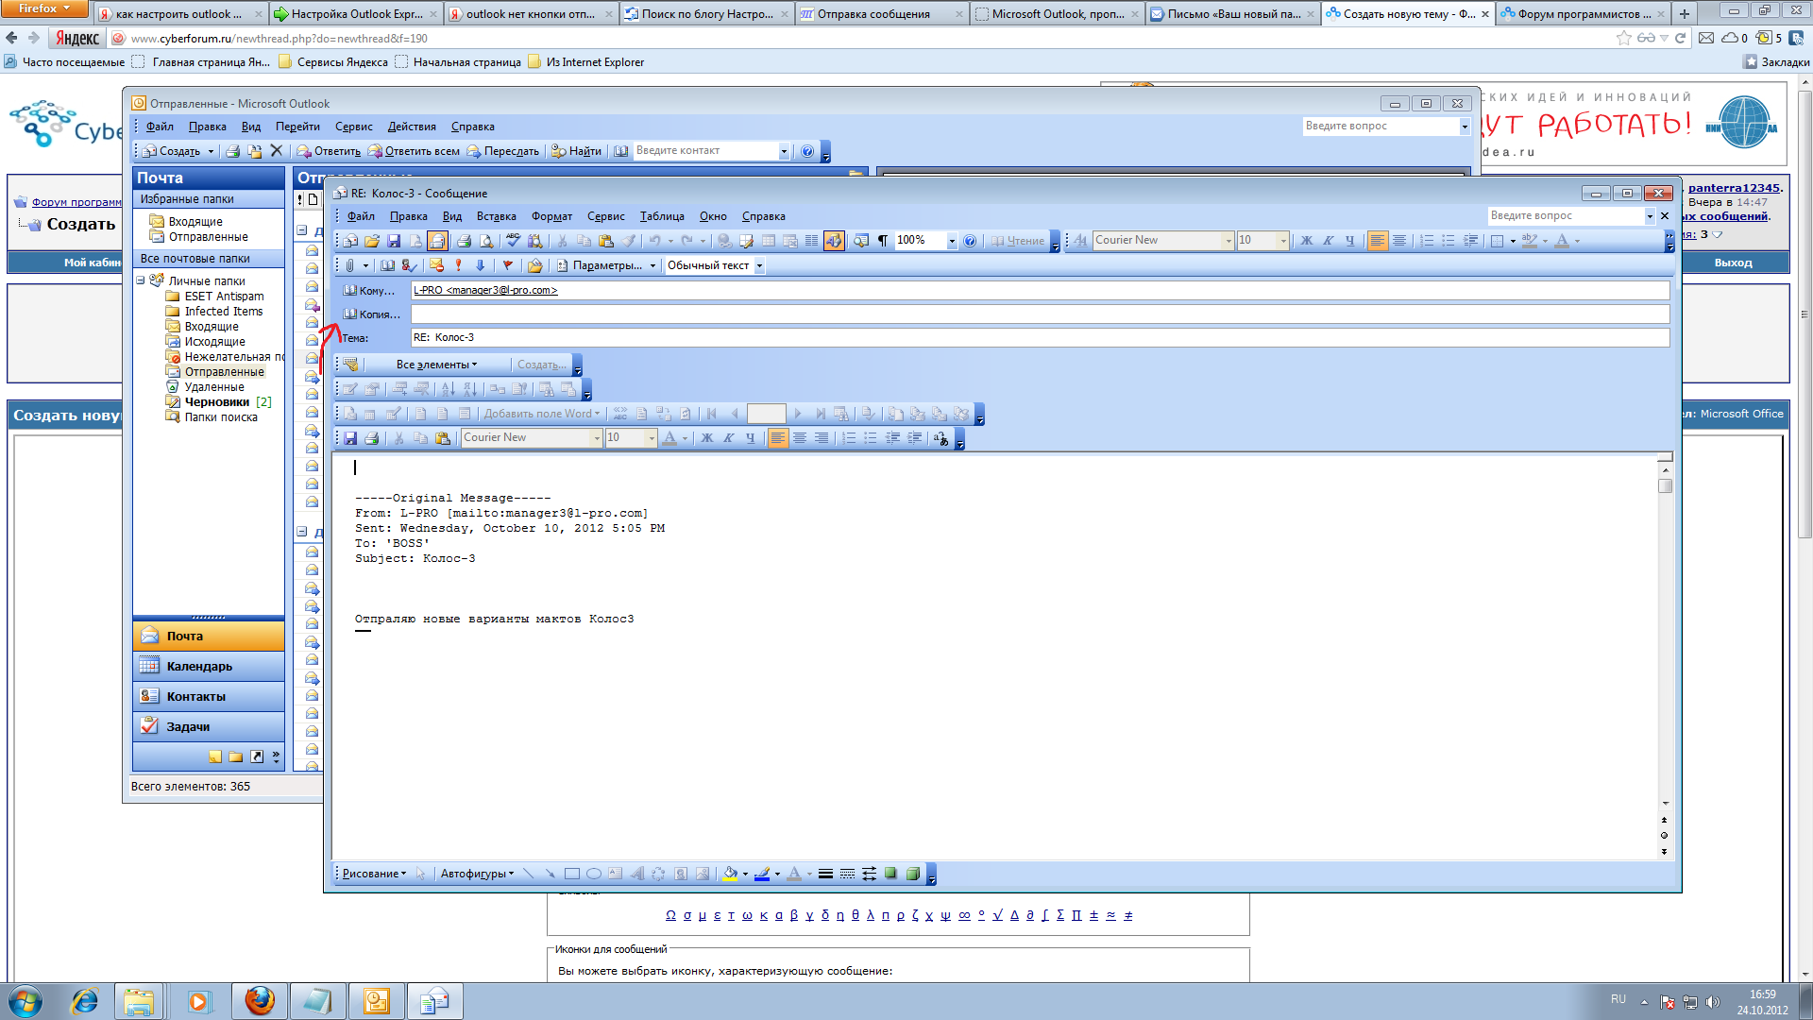Click the Выход link on the forum page
The image size is (1813, 1020).
(x=1733, y=263)
